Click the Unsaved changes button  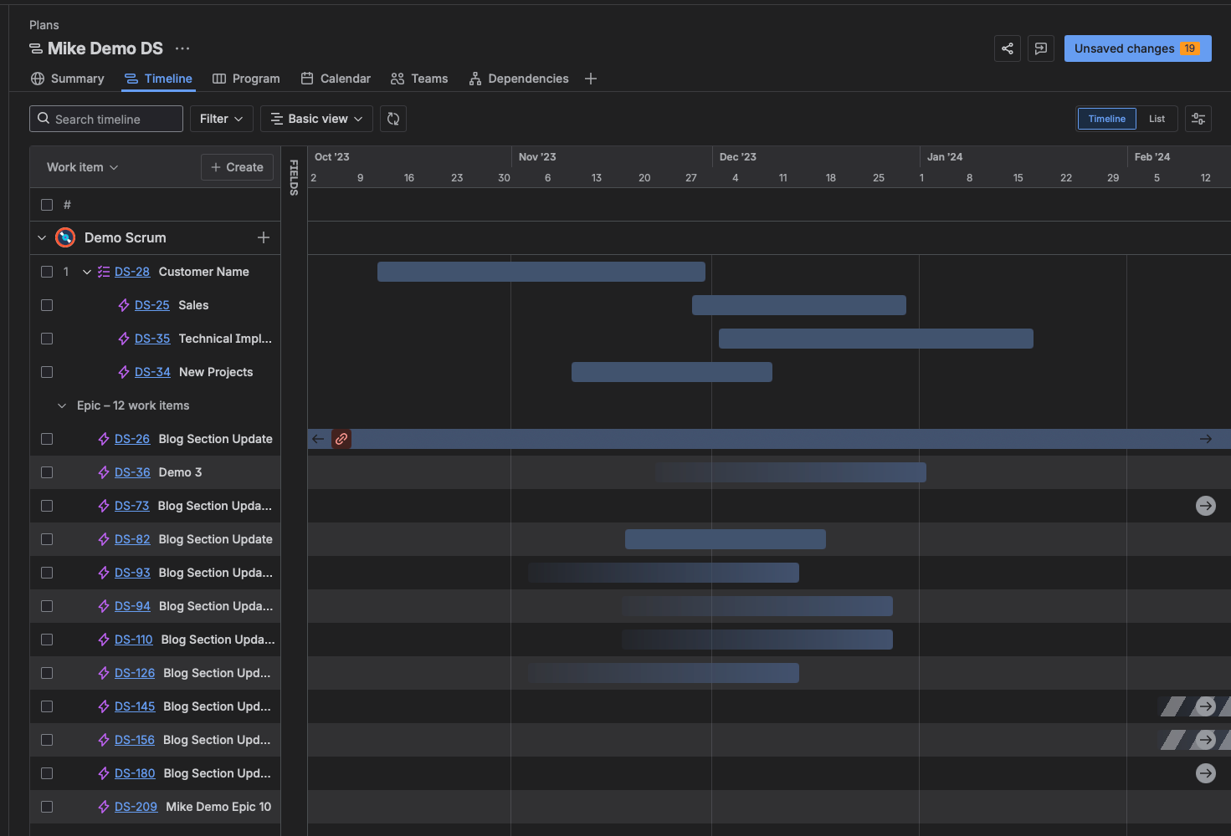click(x=1136, y=48)
